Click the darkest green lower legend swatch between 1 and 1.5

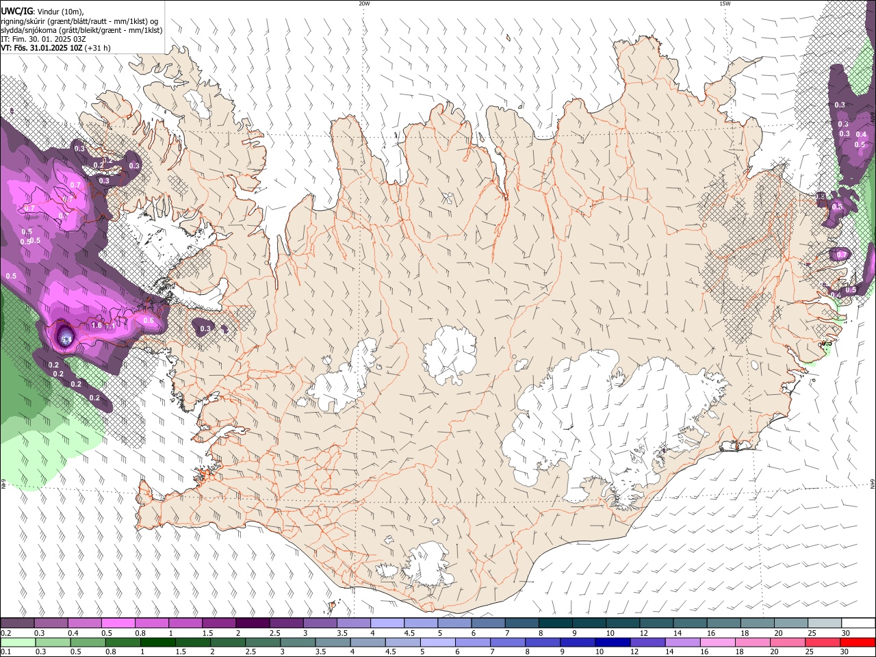pos(157,642)
